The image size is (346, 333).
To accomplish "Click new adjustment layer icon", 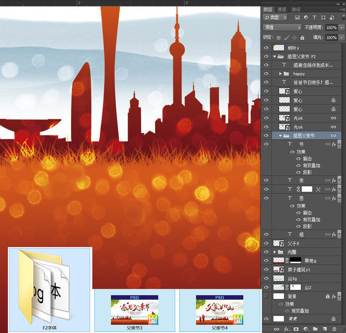I will [x=306, y=329].
